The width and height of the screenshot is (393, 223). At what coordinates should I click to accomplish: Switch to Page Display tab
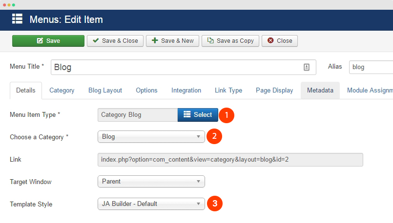pyautogui.click(x=274, y=91)
